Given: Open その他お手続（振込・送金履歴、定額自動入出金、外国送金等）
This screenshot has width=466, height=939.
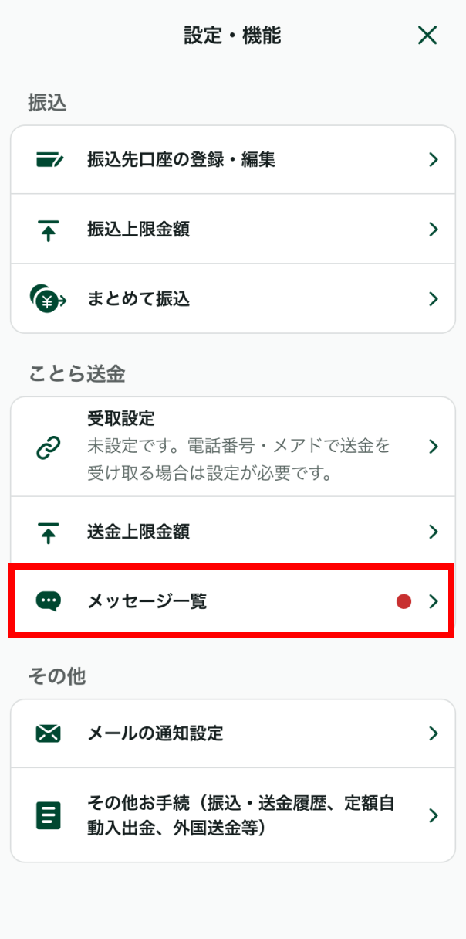Looking at the screenshot, I should (x=241, y=815).
